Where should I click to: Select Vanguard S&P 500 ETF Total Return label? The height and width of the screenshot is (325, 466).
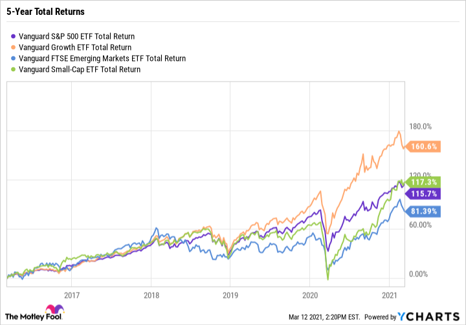(x=76, y=36)
